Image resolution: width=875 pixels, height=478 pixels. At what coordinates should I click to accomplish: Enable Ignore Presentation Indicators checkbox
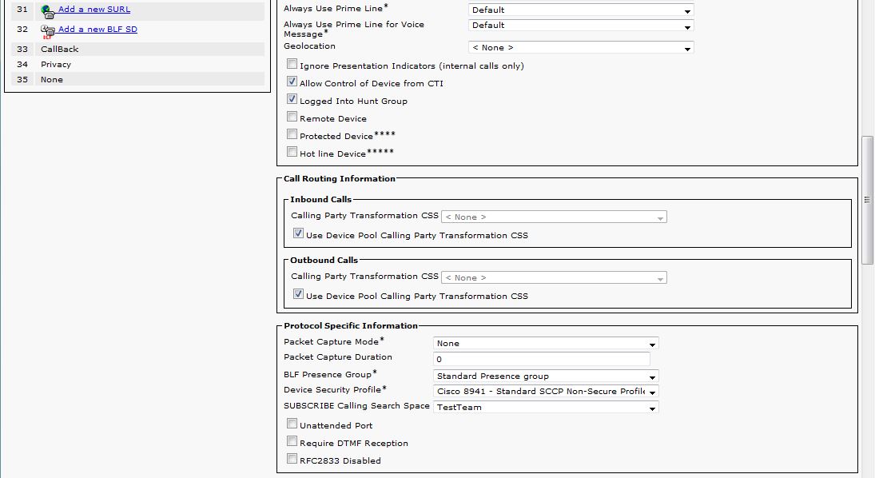292,65
